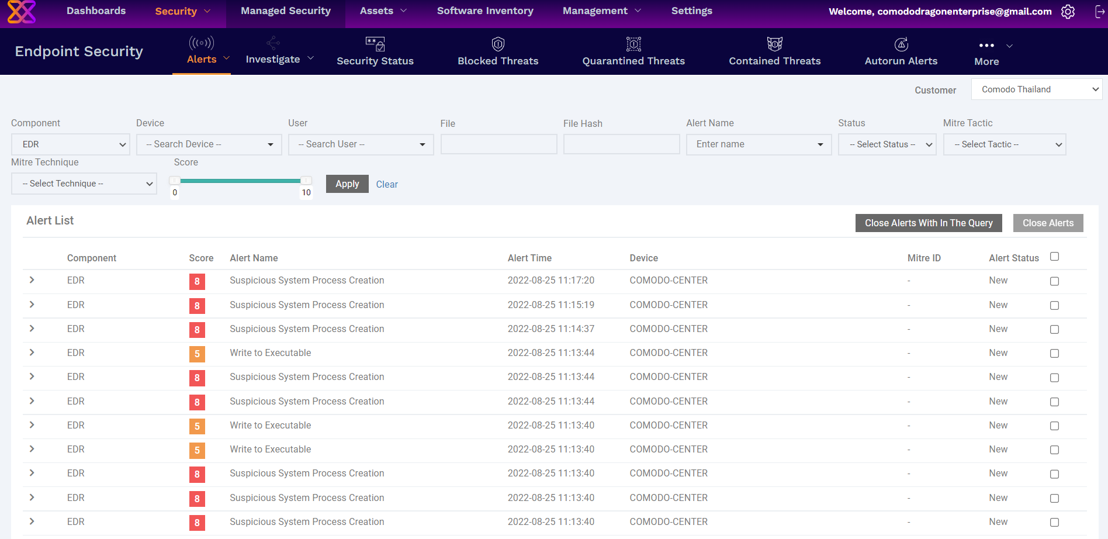Enter a file hash in the File Hash field

click(621, 144)
